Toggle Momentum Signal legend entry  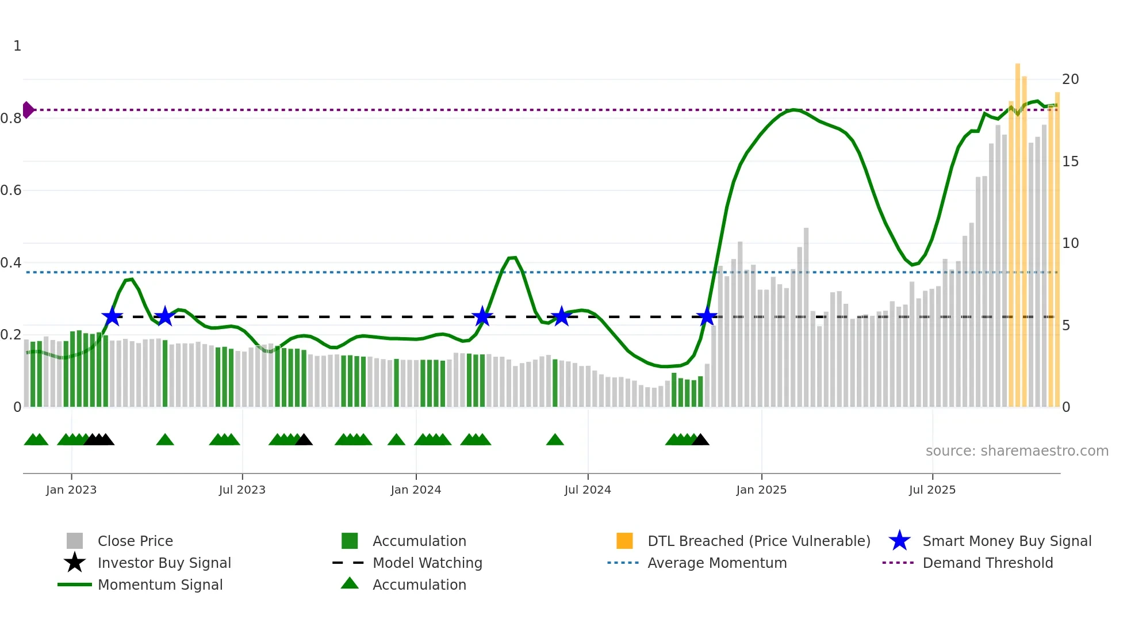tap(160, 585)
